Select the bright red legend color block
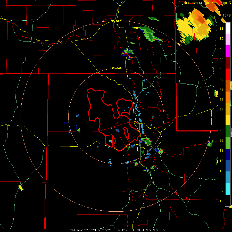Viewport: 232px width, 232px height. pos(228,74)
